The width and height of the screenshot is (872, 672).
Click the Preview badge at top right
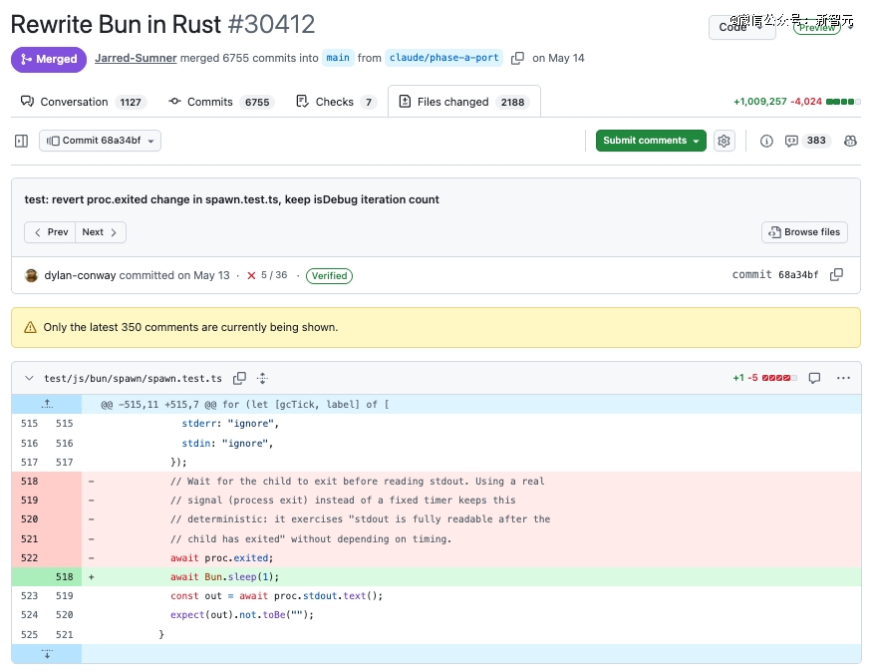tap(816, 27)
